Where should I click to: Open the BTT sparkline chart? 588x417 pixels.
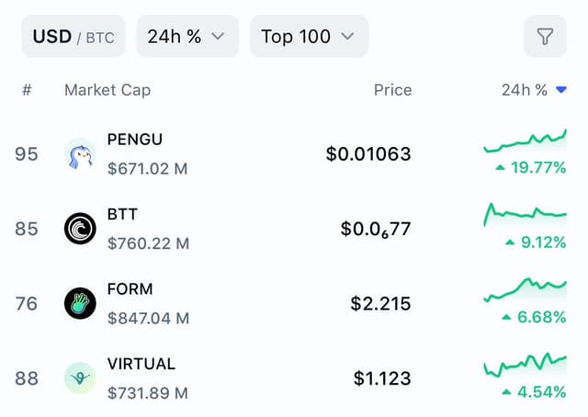point(525,215)
